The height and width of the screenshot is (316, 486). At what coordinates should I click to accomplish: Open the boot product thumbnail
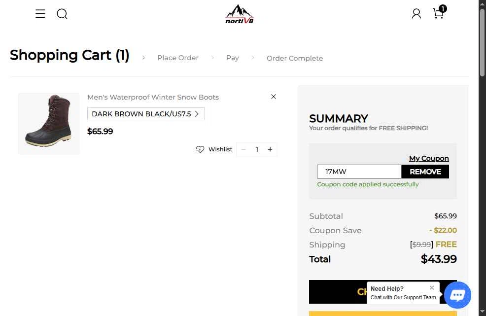[49, 123]
